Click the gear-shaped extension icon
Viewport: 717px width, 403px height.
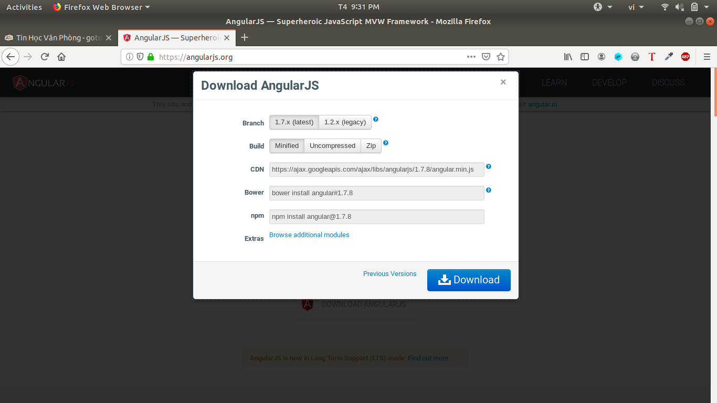(x=635, y=57)
